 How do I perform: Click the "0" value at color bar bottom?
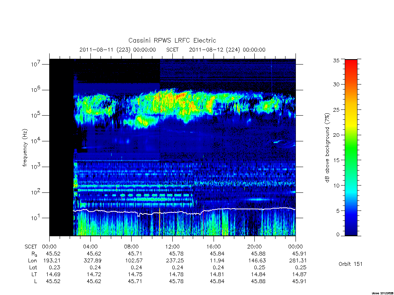point(338,234)
